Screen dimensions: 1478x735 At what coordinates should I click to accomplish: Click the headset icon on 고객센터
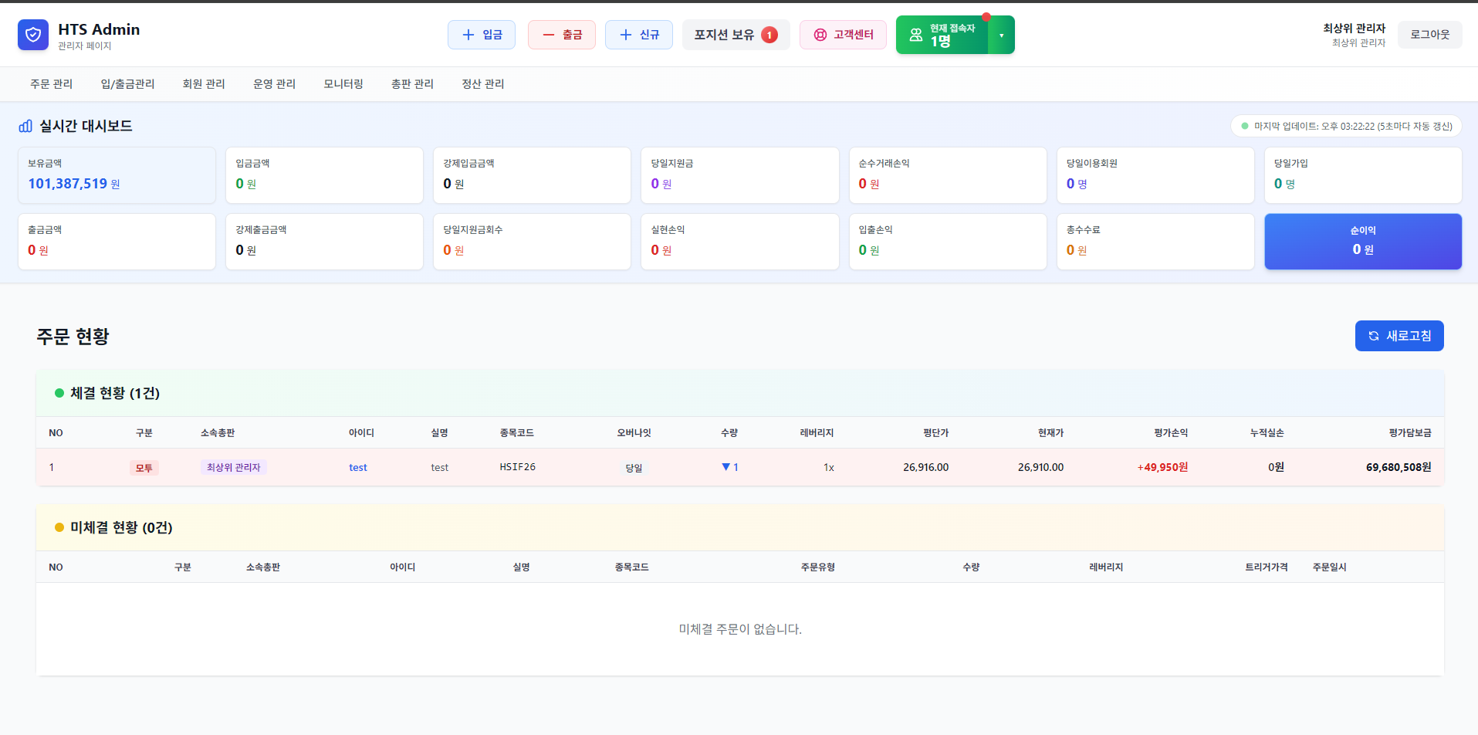820,35
